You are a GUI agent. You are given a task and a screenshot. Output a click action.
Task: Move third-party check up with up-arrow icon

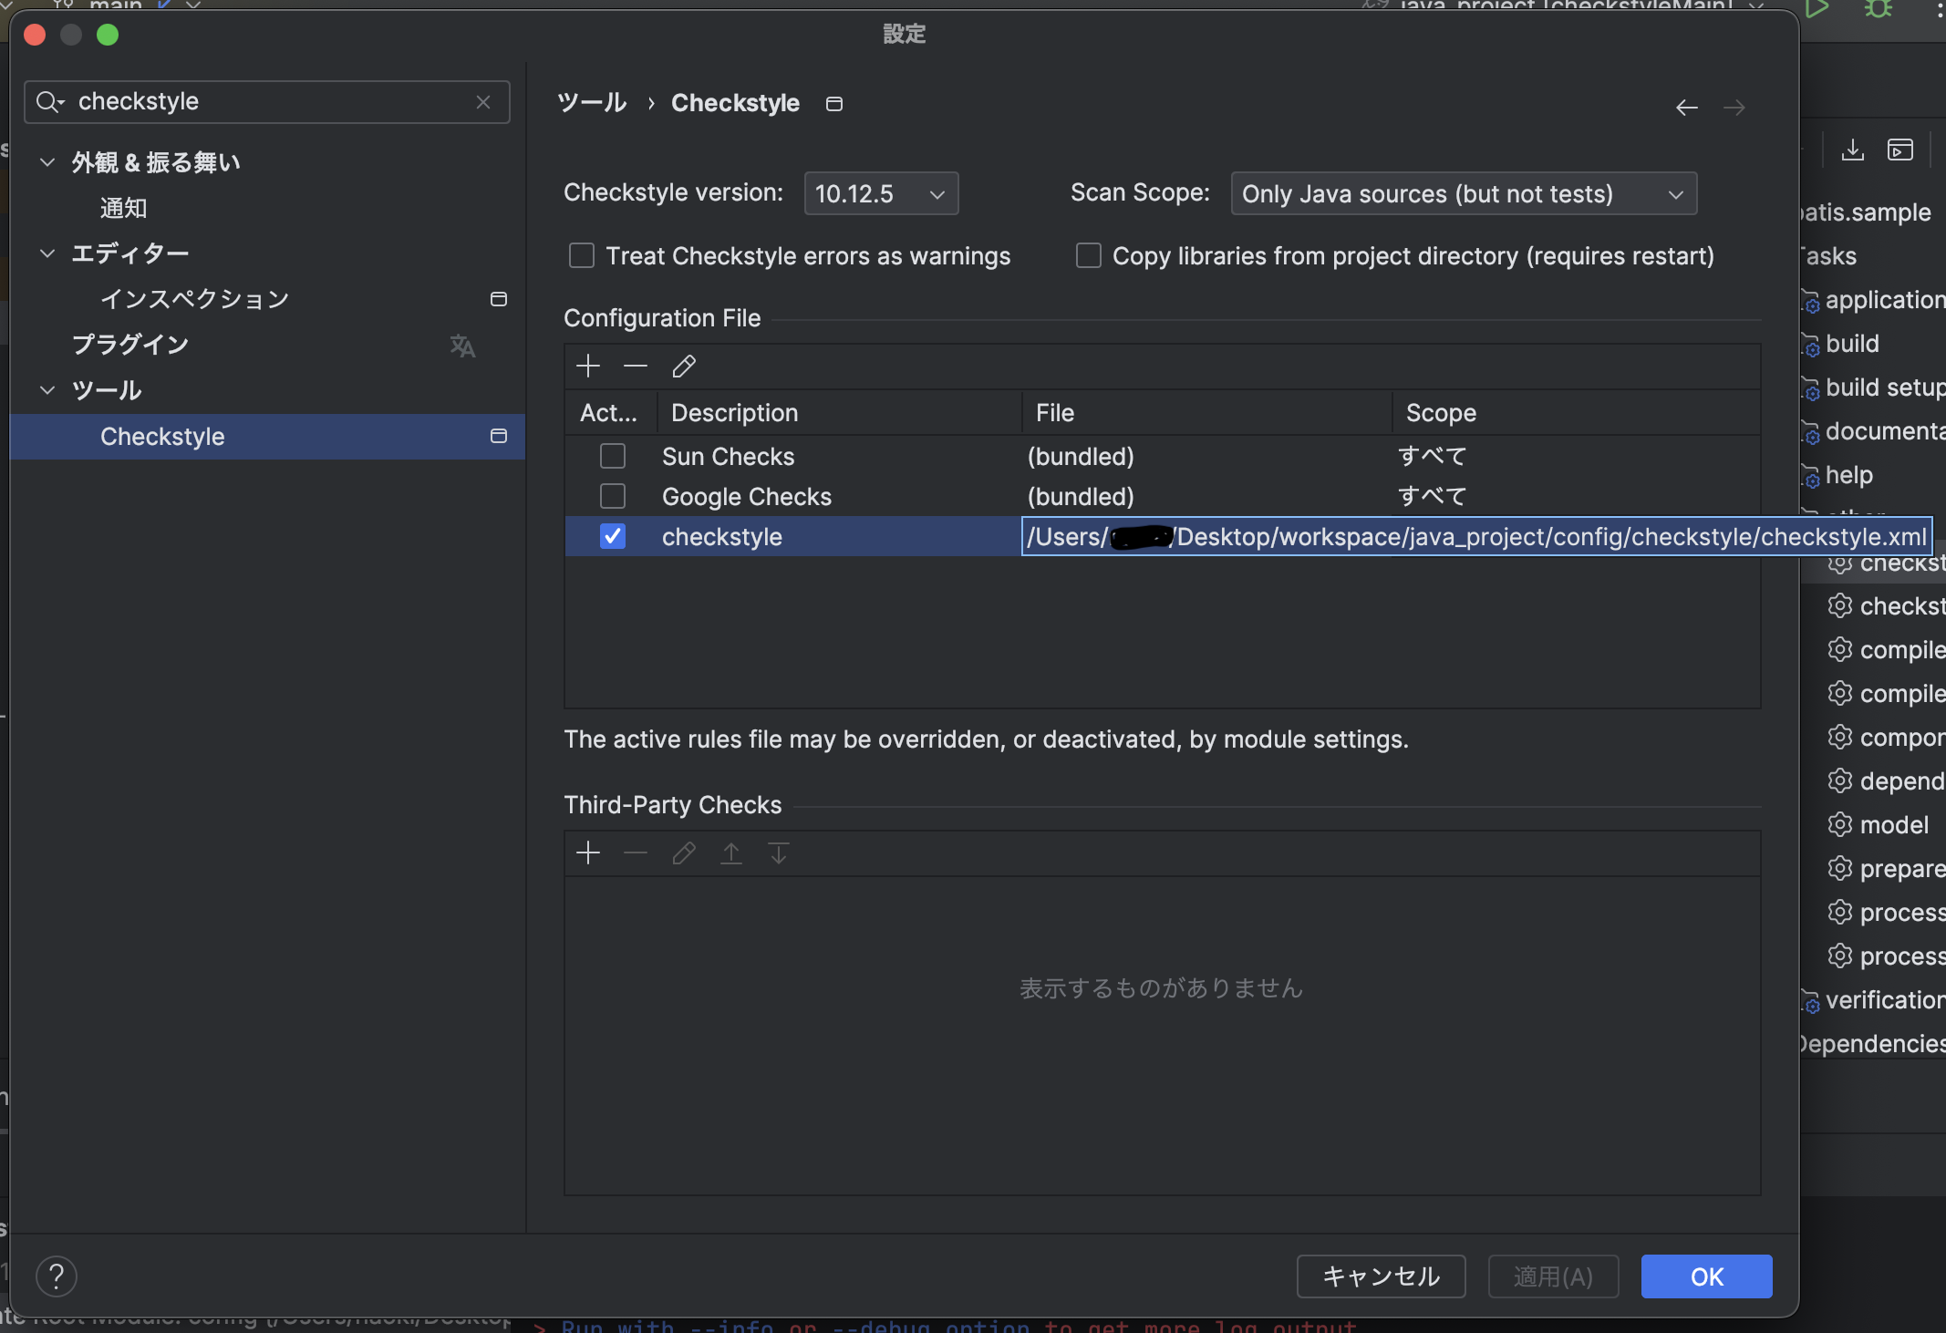pos(732,853)
